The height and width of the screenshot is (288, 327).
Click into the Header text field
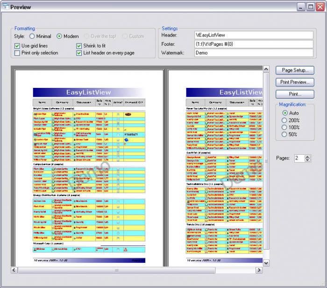(254, 35)
